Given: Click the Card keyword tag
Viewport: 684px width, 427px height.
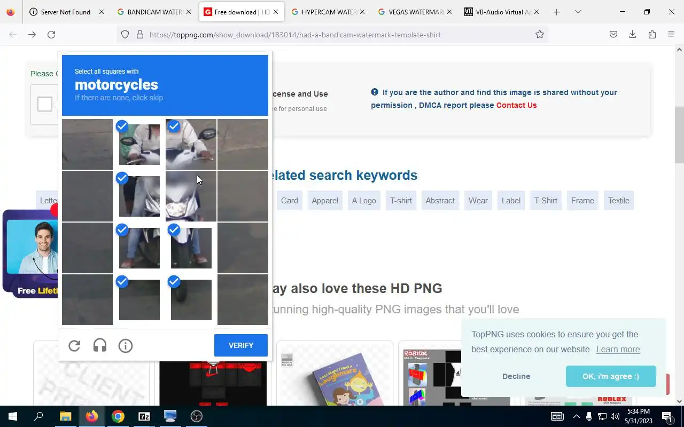Looking at the screenshot, I should 290,201.
